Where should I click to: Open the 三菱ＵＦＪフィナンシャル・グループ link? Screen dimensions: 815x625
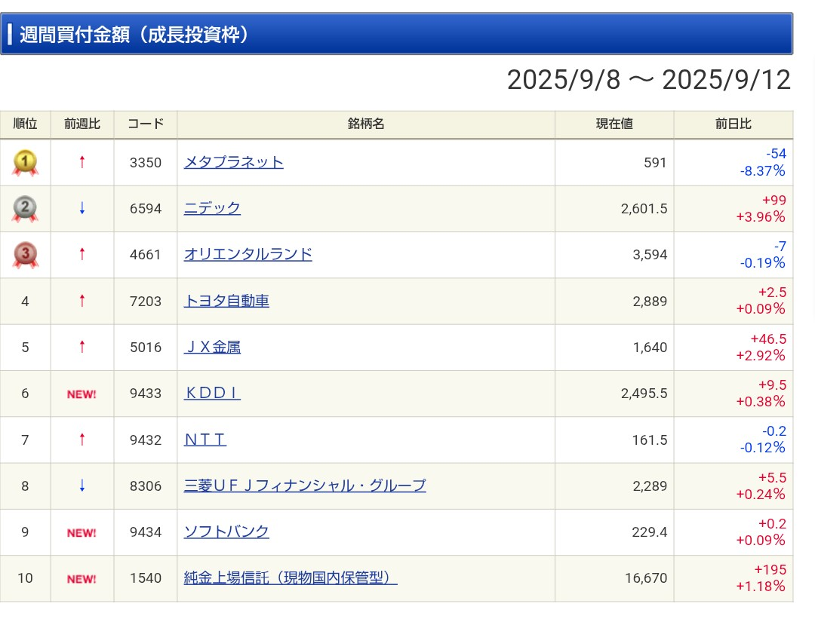coord(305,486)
